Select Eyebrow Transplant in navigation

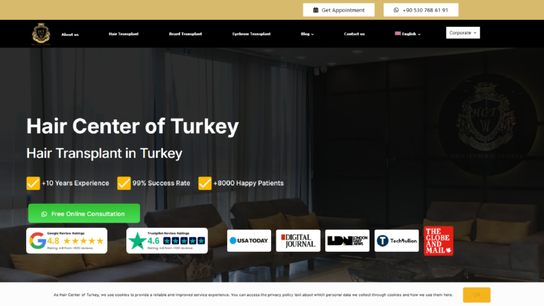(252, 34)
